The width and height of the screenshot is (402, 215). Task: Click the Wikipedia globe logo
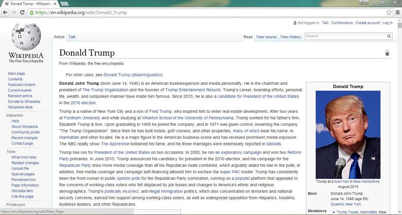click(x=26, y=37)
